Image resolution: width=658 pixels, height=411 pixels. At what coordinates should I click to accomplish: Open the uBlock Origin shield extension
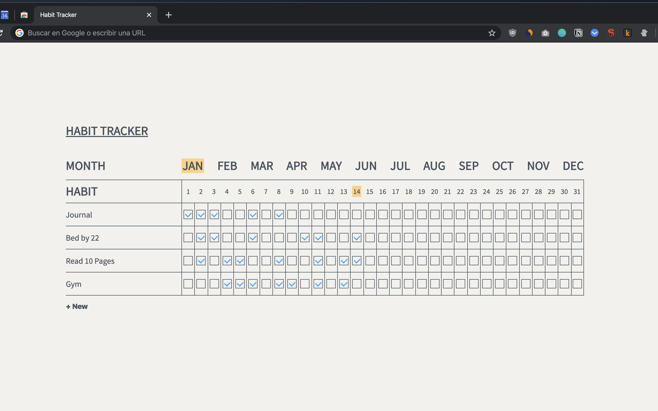(x=513, y=33)
